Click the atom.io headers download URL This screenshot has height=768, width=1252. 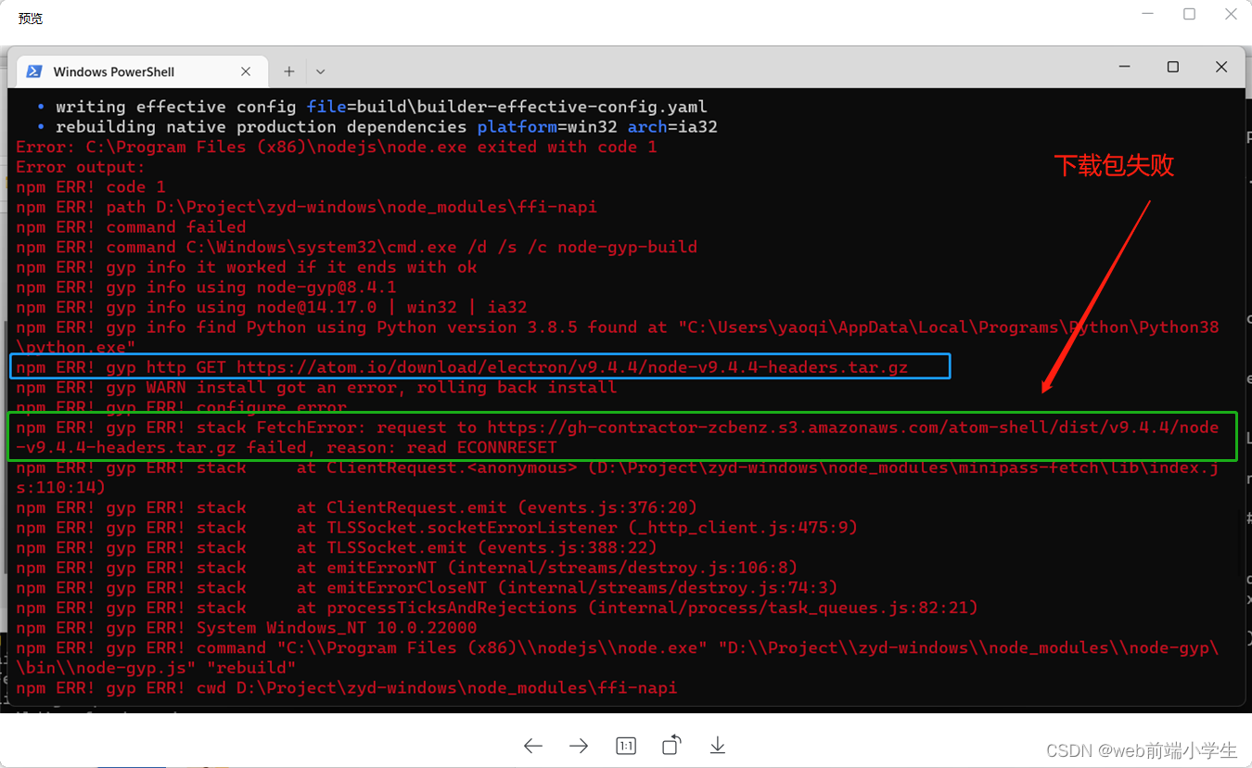coord(572,367)
